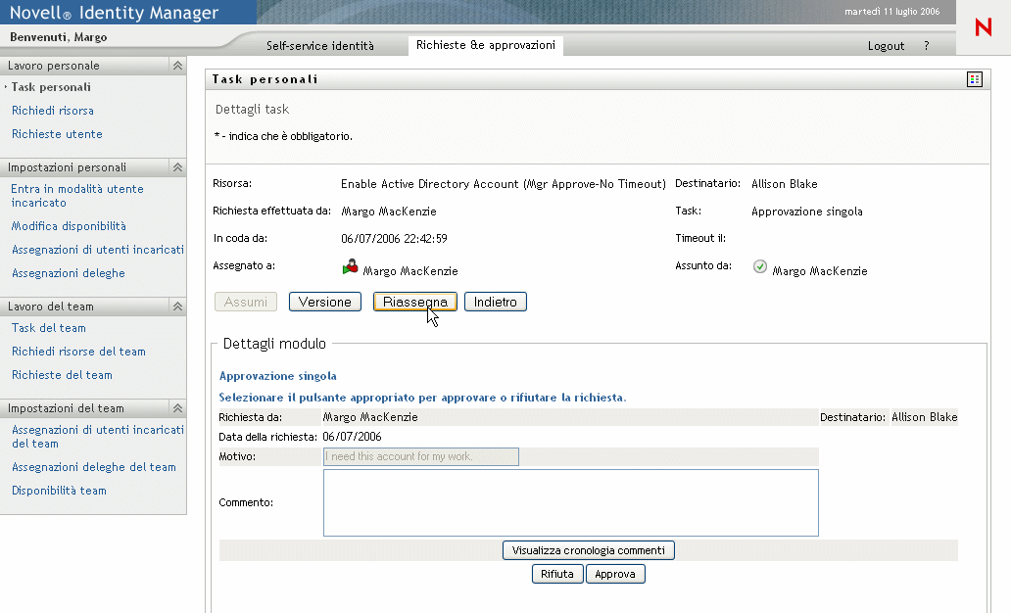Screen dimensions: 1011x613
Task: Open Assegnazioni di utenti incaricati del team
Action: (97, 437)
